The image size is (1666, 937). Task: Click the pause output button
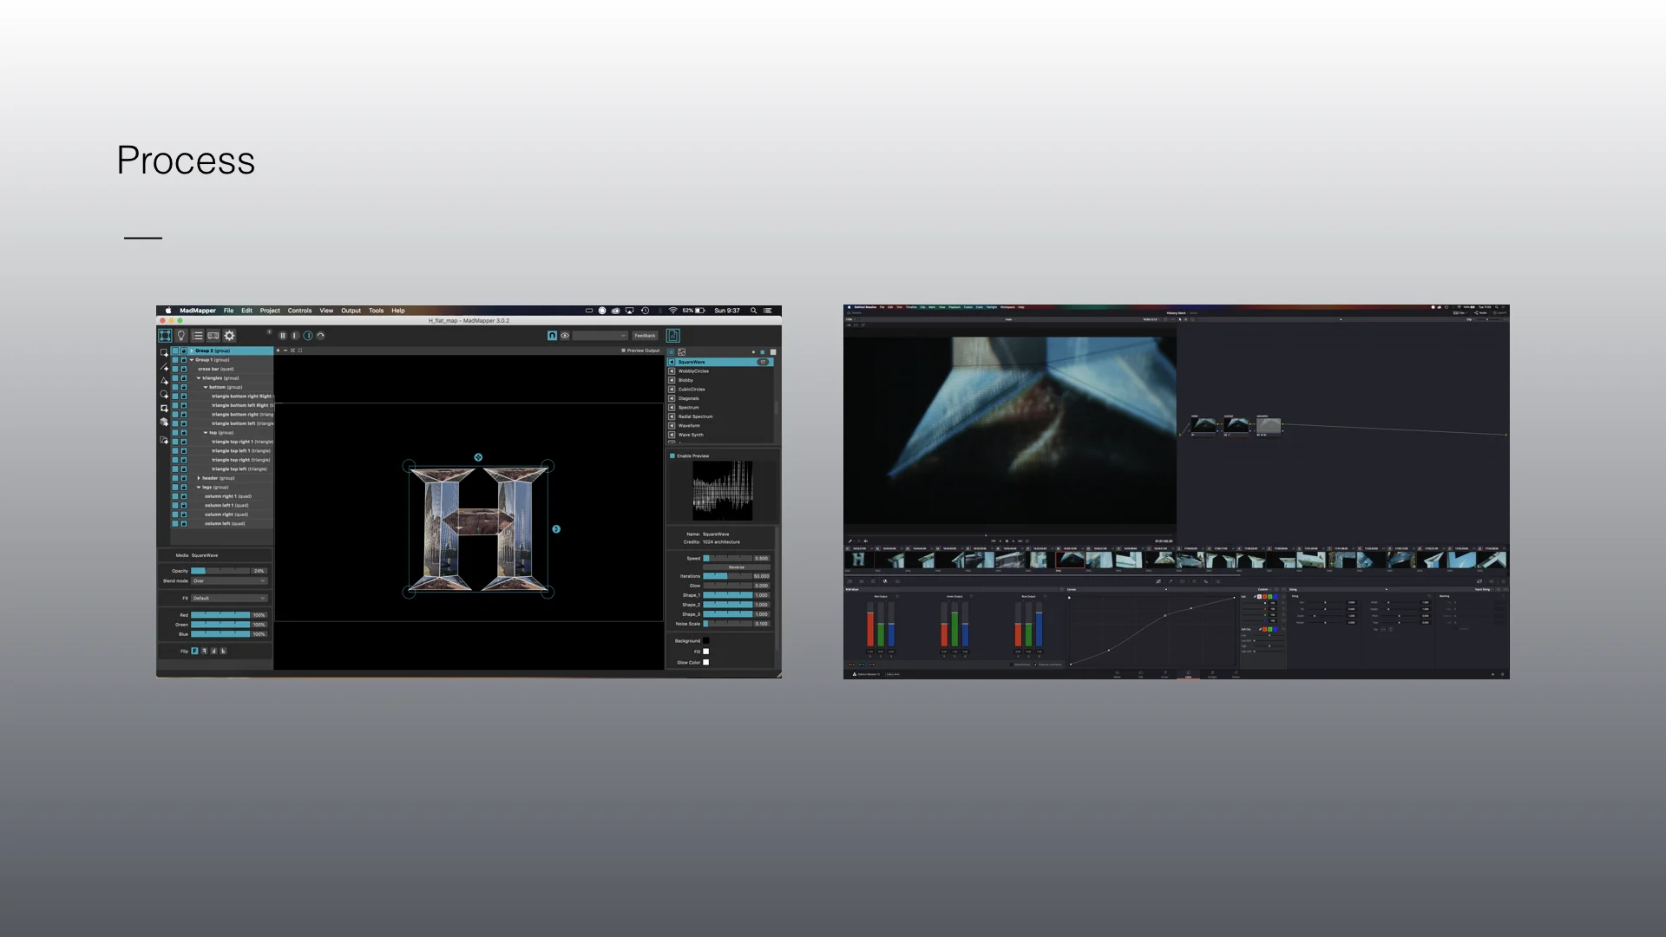tap(282, 336)
